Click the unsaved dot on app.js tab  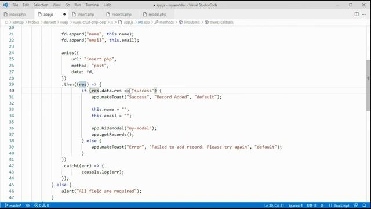click(x=64, y=15)
